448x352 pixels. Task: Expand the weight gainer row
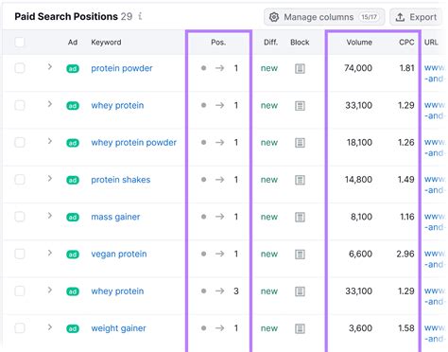pos(49,327)
